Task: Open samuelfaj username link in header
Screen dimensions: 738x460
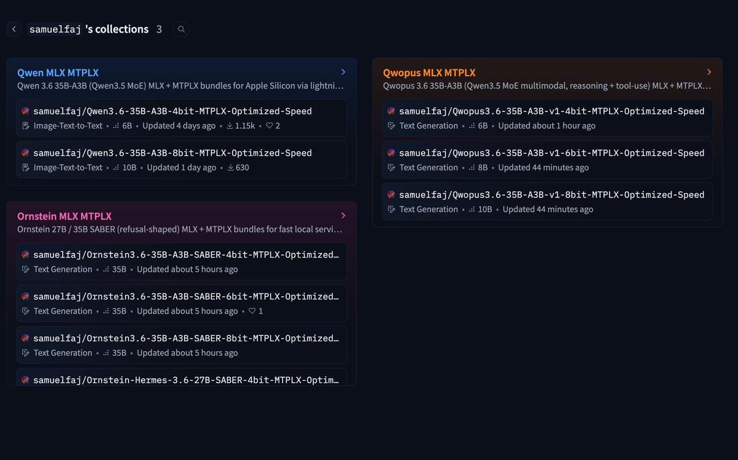Action: [55, 29]
